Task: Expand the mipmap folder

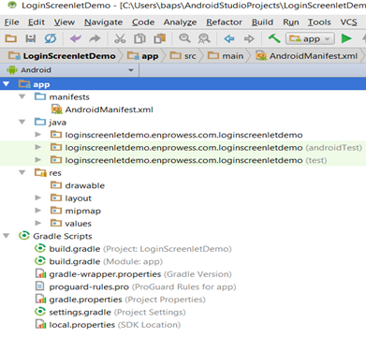Action: click(38, 211)
